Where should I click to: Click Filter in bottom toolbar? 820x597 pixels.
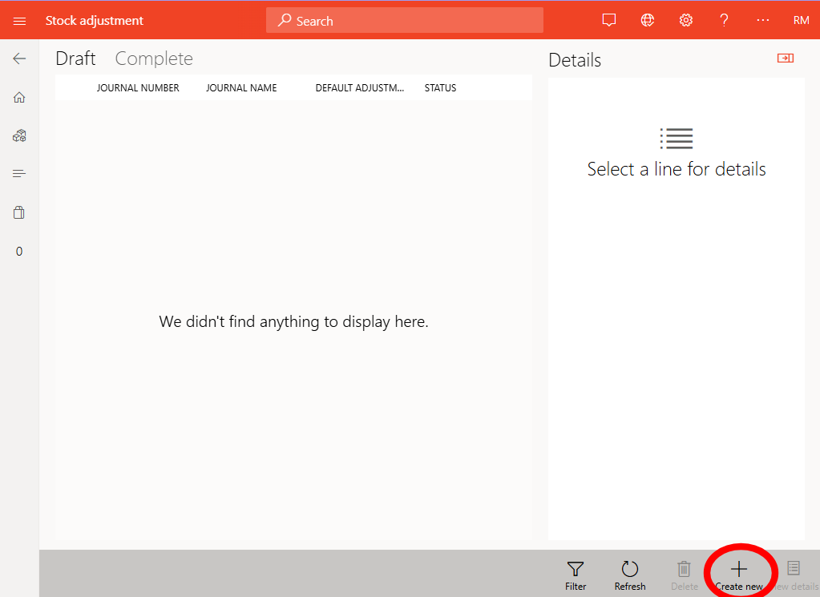click(x=576, y=575)
